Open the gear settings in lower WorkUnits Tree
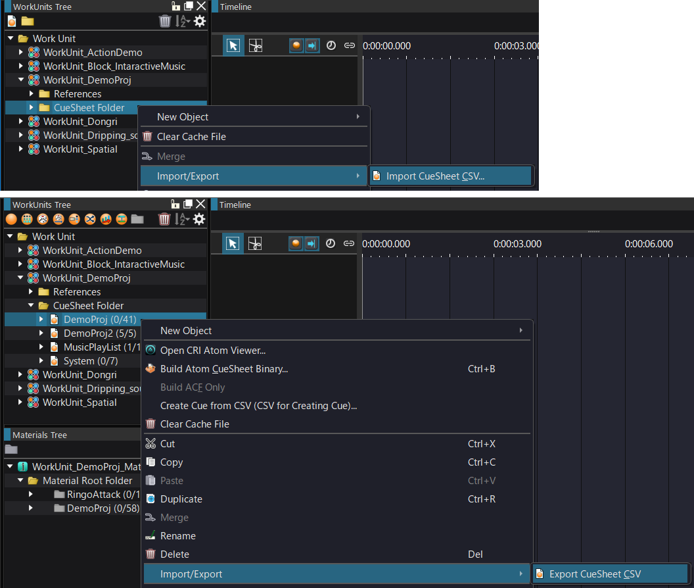Screen dimensions: 694x588 [199, 219]
